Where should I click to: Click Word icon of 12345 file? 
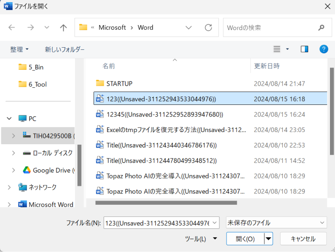[100, 114]
